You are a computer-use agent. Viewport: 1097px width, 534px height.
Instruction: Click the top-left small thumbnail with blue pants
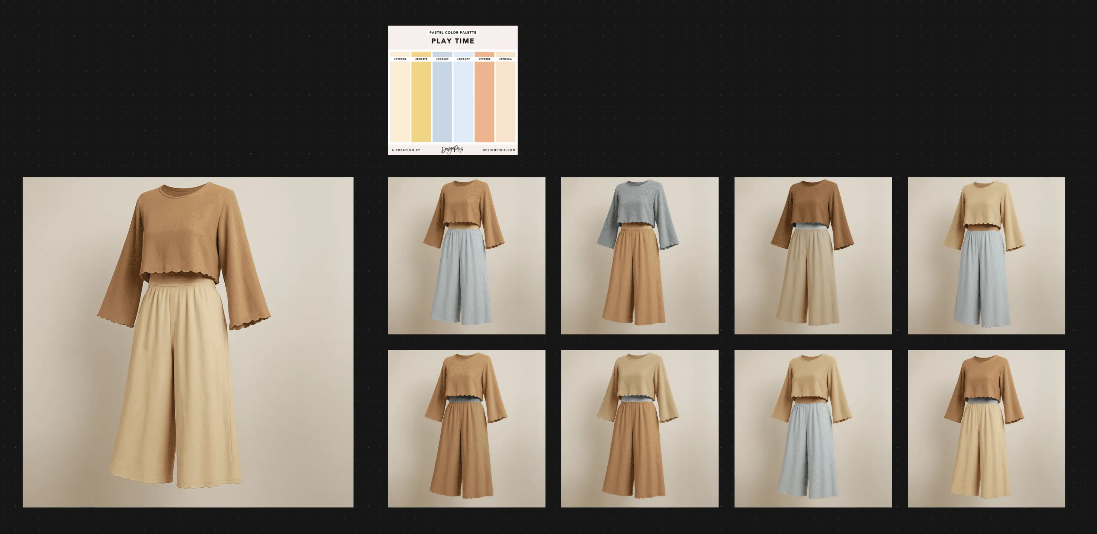tap(466, 256)
